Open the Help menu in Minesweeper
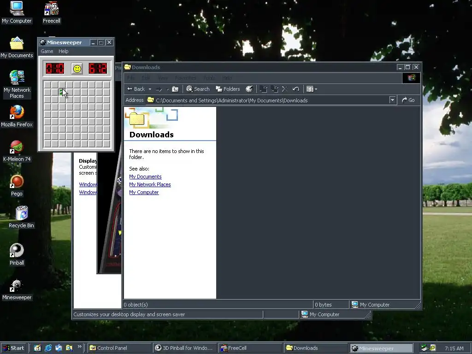Viewport: 472px width, 354px height. (x=64, y=51)
